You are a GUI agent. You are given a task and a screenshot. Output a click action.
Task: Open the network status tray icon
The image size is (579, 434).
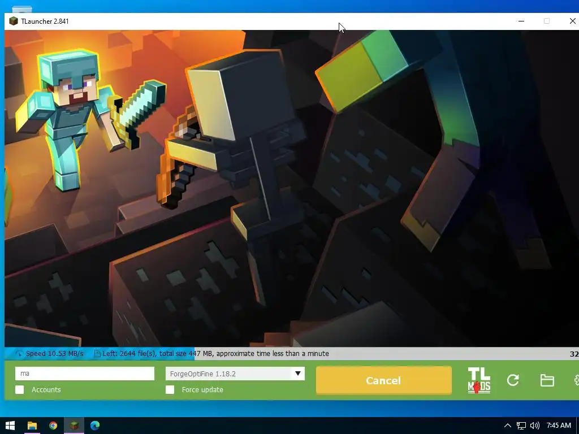pyautogui.click(x=521, y=426)
